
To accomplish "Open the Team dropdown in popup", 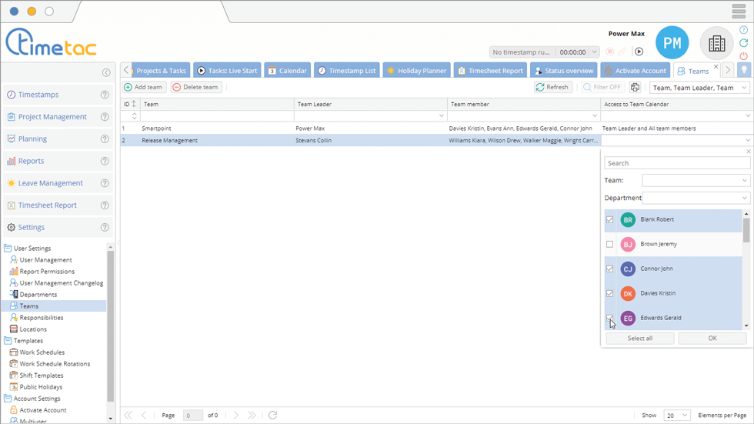I will tap(696, 181).
